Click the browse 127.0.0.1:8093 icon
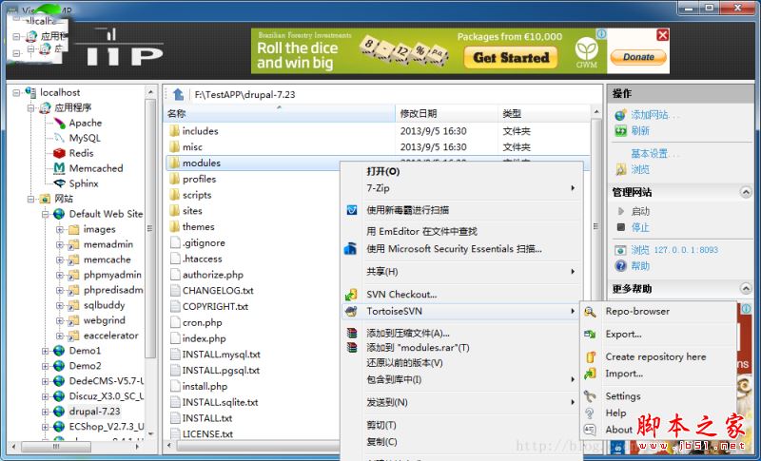 coord(620,250)
